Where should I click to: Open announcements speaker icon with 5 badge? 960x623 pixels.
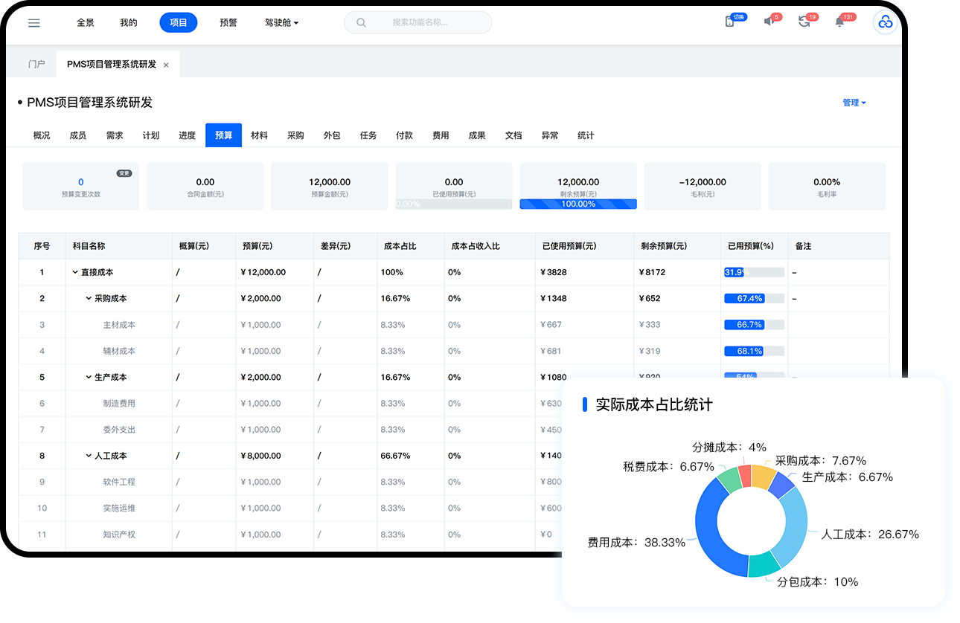pos(769,22)
